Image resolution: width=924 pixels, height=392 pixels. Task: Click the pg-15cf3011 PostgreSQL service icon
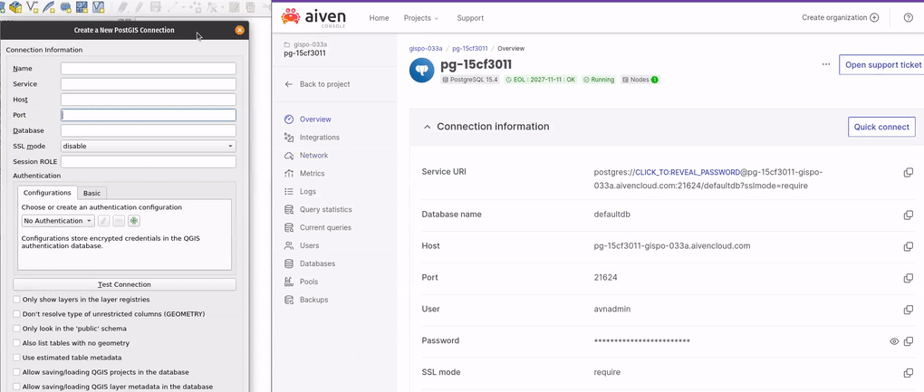click(422, 70)
